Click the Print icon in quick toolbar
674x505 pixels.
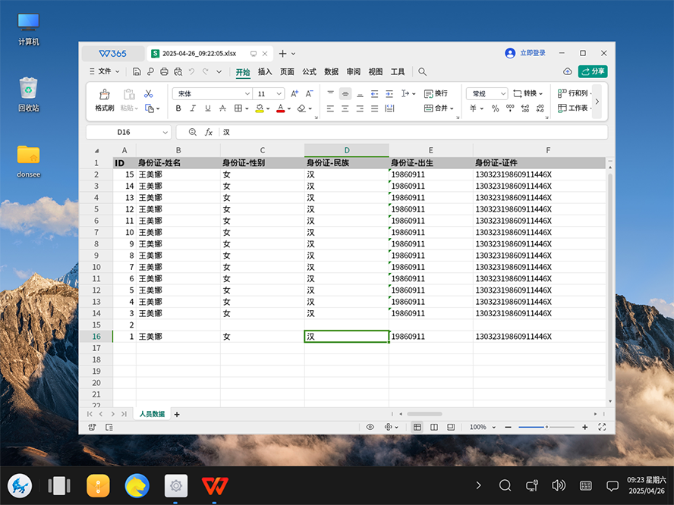pos(164,72)
